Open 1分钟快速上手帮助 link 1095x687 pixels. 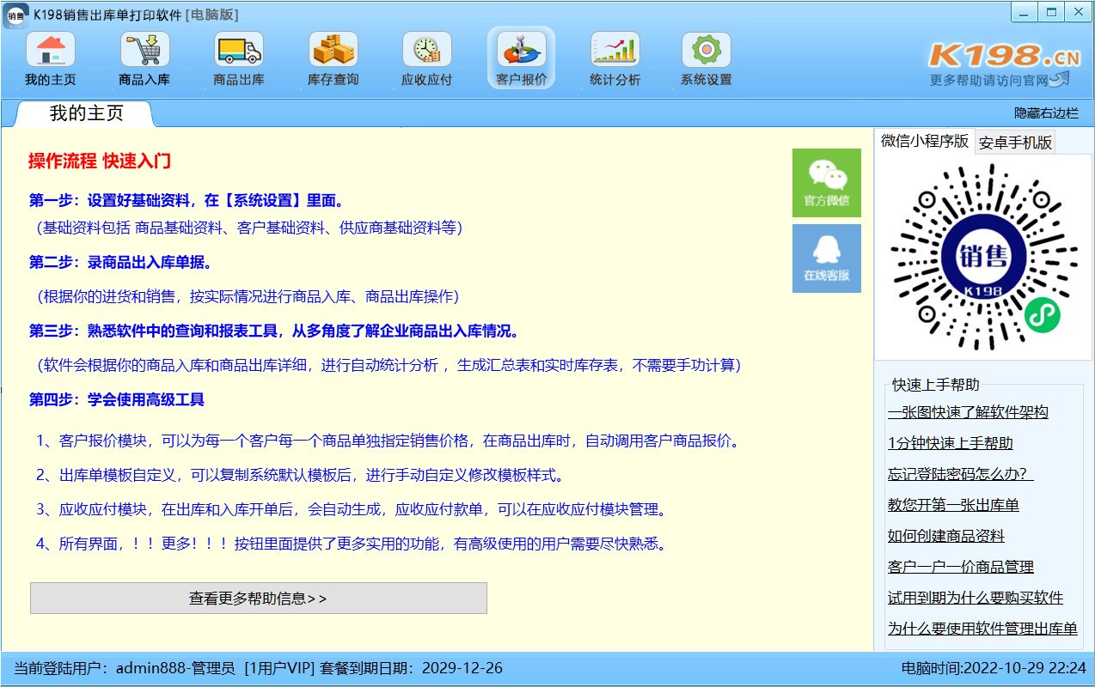tap(951, 443)
